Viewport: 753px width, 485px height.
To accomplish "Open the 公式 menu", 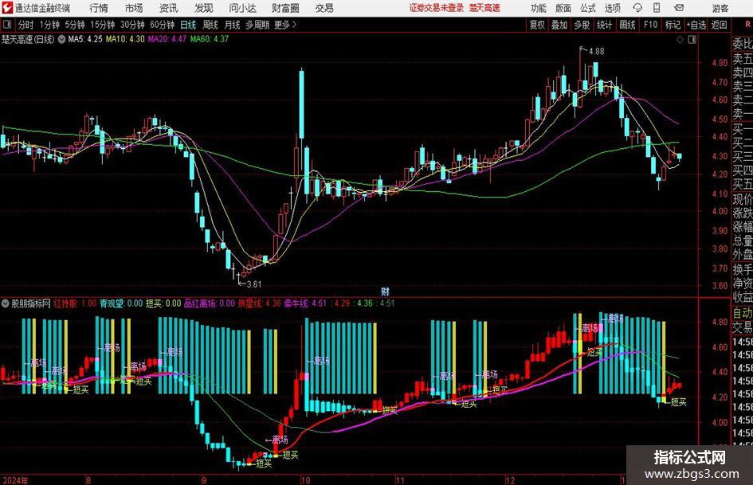I will tap(587, 8).
